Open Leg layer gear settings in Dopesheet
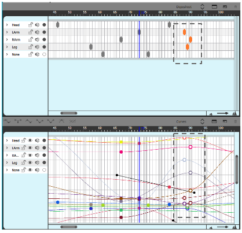The width and height of the screenshot is (242, 233). (x=37, y=47)
